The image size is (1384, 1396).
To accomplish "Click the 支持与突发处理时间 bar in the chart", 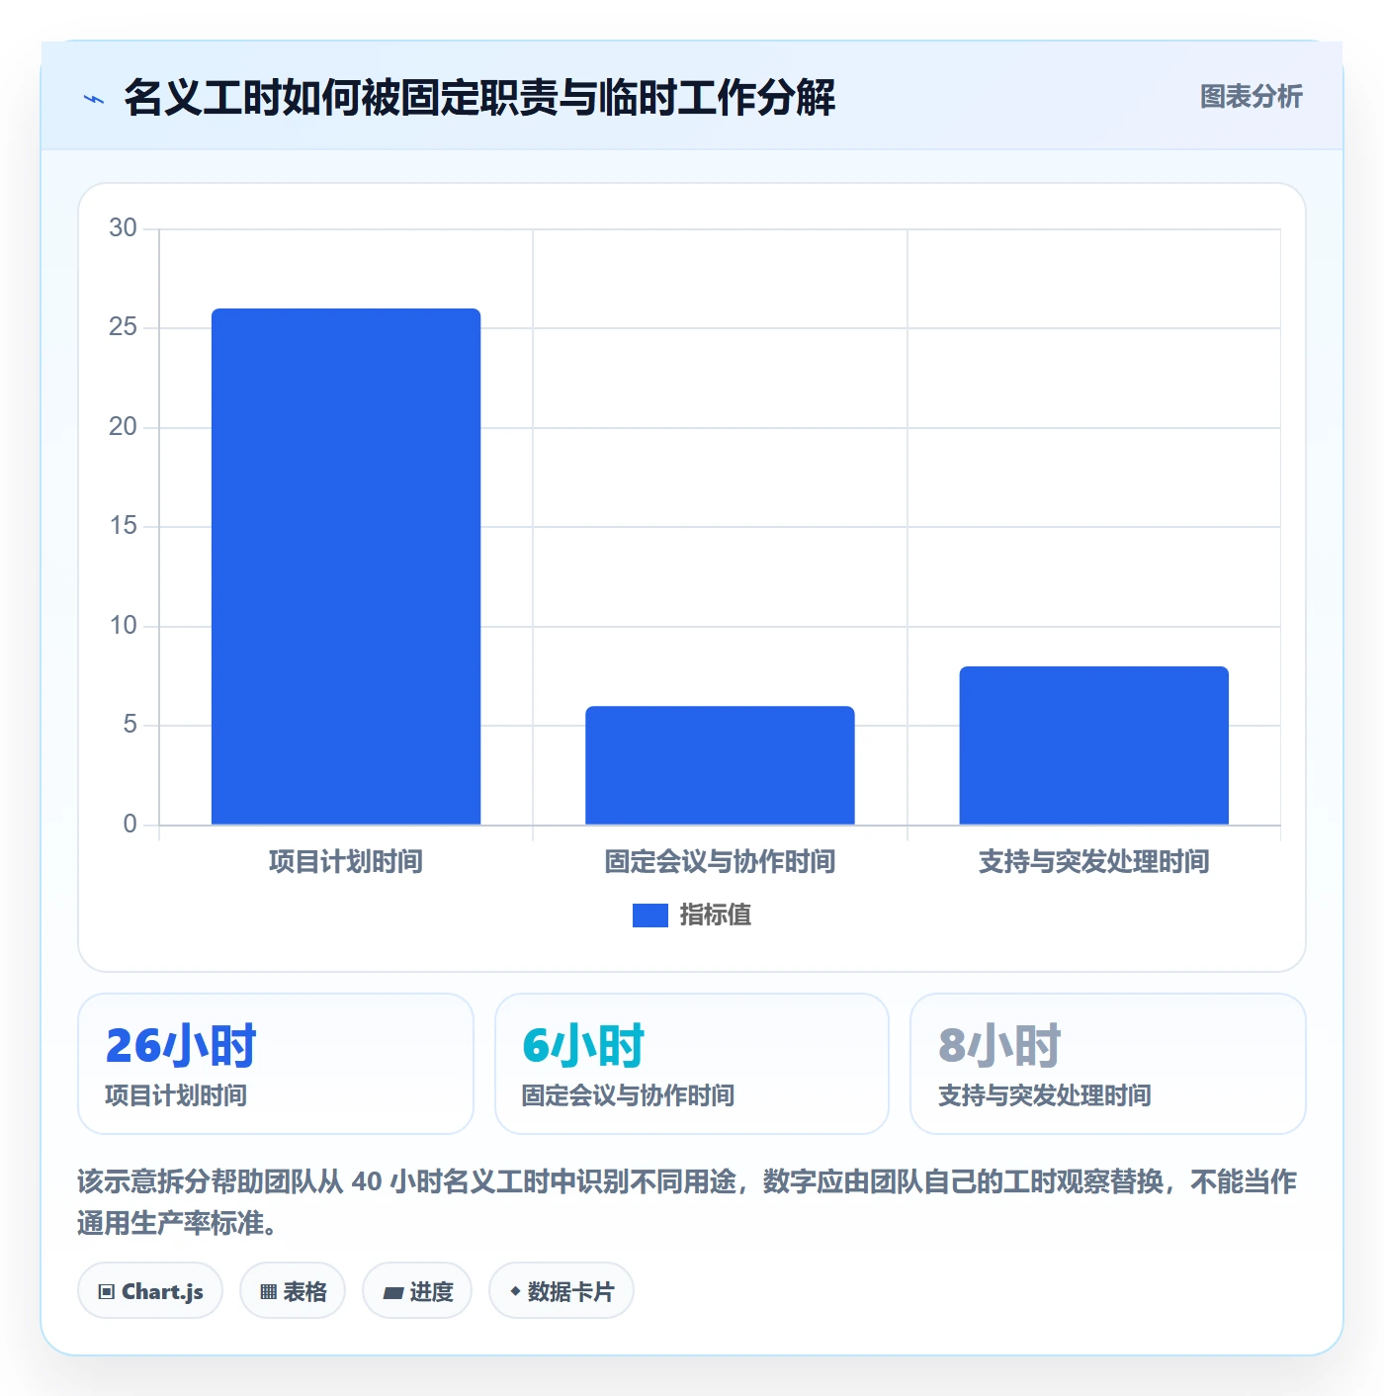I will (x=1093, y=745).
